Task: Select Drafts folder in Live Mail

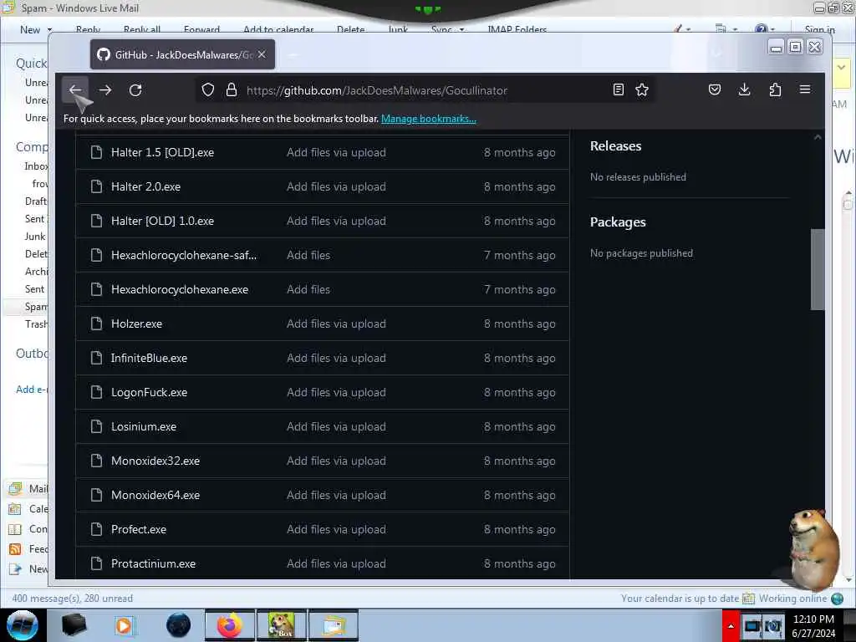Action: click(36, 201)
